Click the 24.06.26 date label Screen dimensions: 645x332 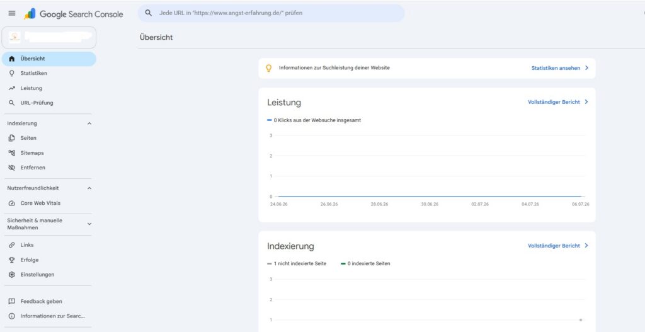point(278,205)
